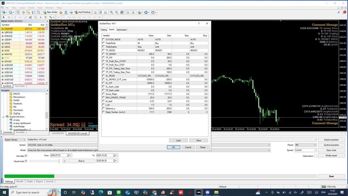The image size is (348, 196).
Task: Click the zoom in magnifier icon
Action: point(112,12)
